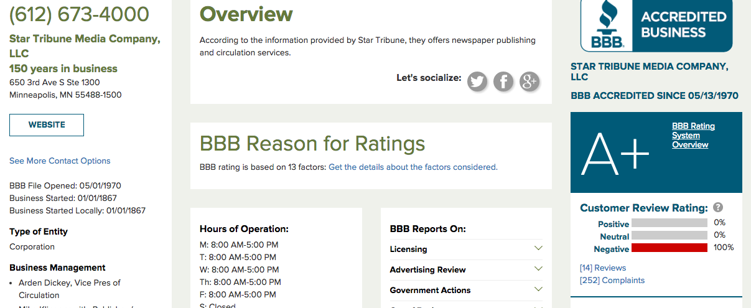Expand the Advertising Review section chevron
The height and width of the screenshot is (308, 751).
(x=538, y=269)
